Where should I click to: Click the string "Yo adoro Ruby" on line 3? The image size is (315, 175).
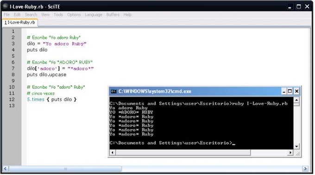coord(64,44)
